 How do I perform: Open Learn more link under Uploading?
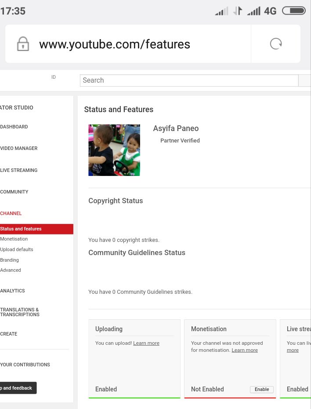tap(146, 343)
